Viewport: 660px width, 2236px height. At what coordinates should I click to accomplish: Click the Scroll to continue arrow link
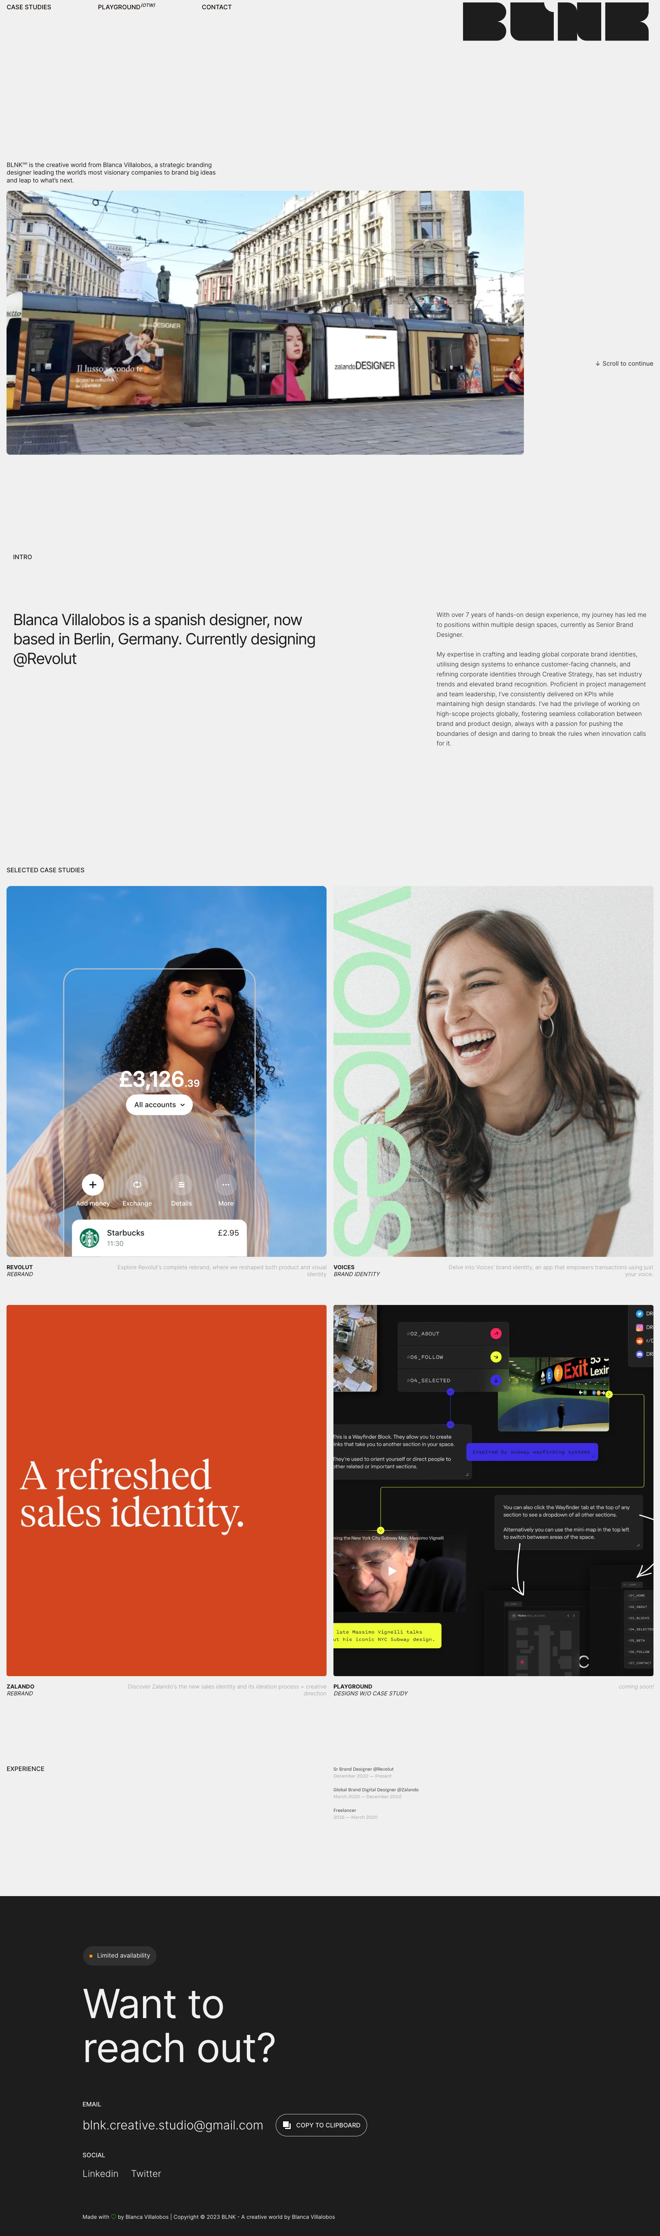(624, 364)
